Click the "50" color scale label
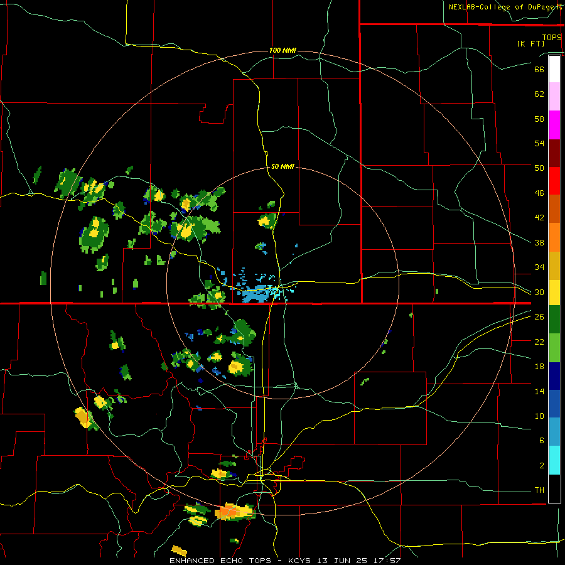 coord(539,168)
